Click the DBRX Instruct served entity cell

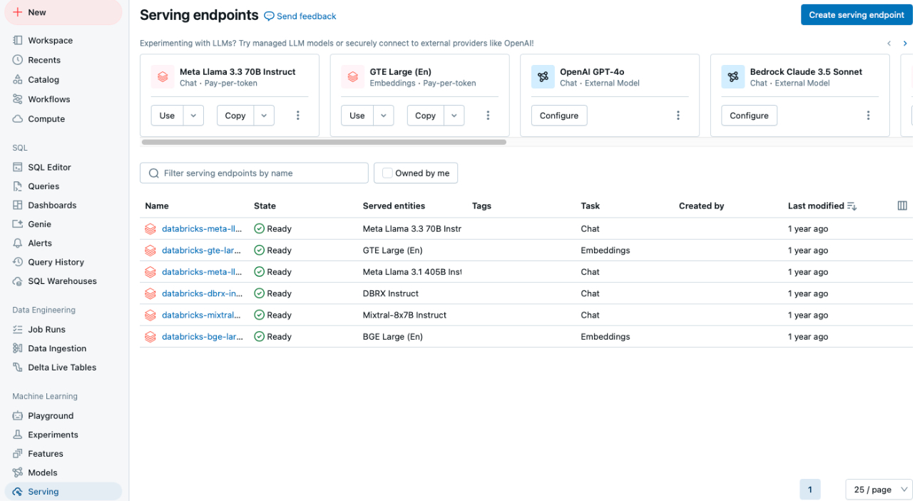tap(391, 293)
